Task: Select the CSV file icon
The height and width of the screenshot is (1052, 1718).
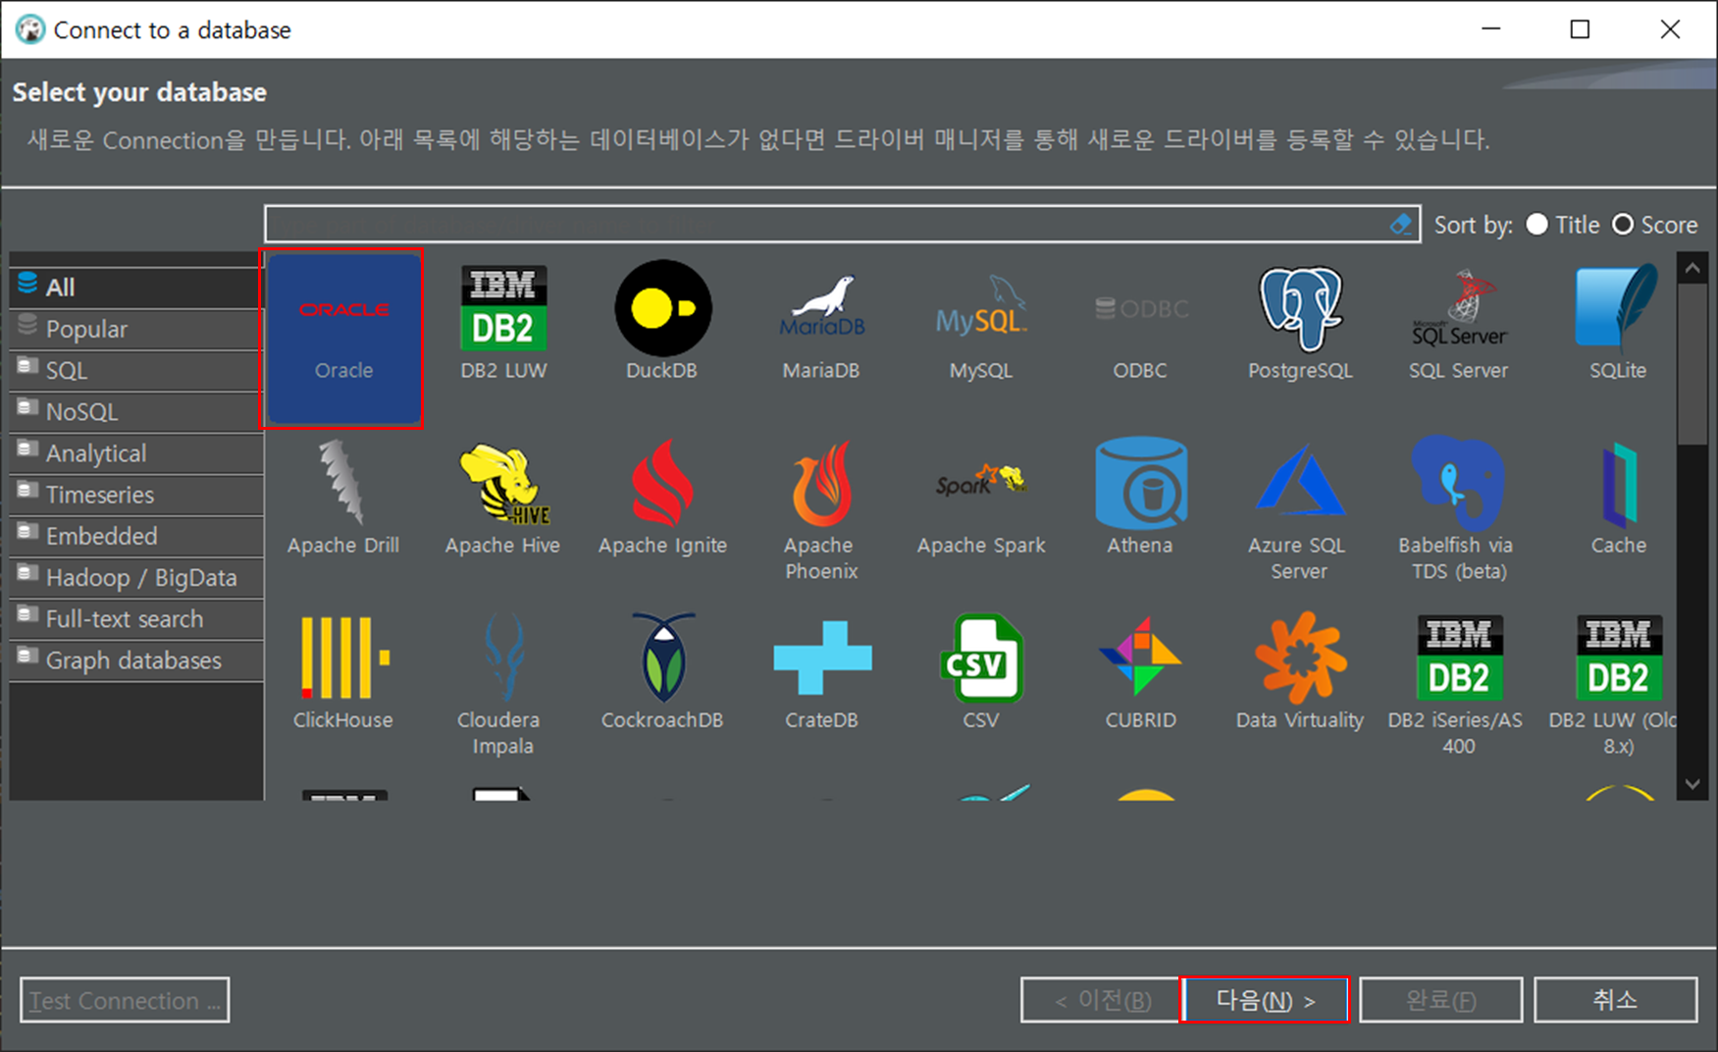Action: (980, 657)
